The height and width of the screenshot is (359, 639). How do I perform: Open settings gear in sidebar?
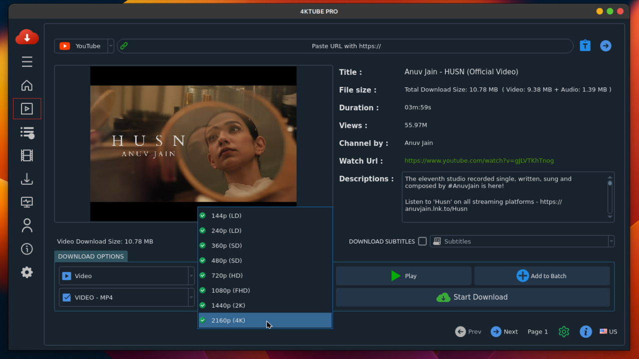[x=27, y=272]
